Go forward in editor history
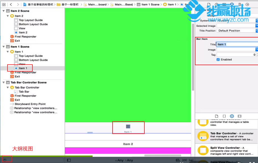 18,4
